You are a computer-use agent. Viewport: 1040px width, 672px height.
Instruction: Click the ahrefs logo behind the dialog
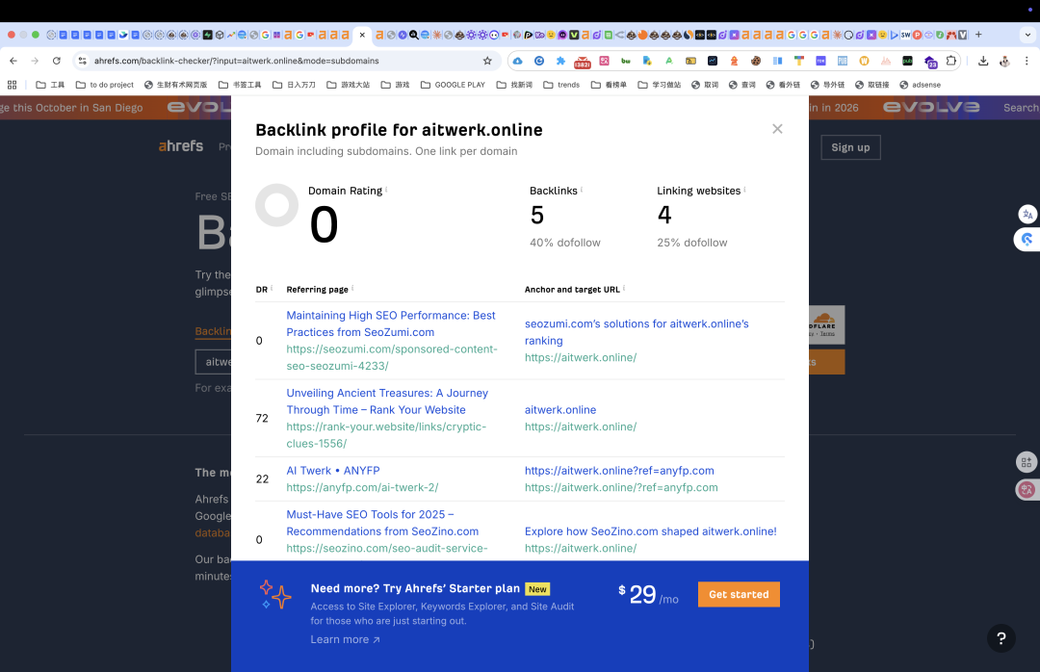pyautogui.click(x=180, y=146)
